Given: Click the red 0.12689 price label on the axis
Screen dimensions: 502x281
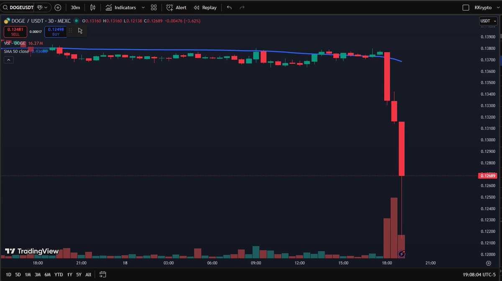Looking at the screenshot, I should click(x=487, y=176).
